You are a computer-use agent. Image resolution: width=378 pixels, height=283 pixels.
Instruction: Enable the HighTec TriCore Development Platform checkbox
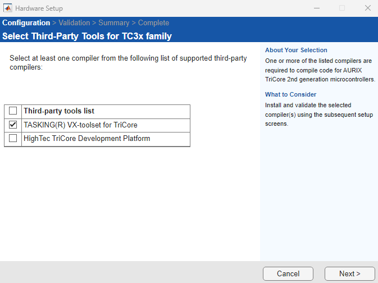coord(13,138)
